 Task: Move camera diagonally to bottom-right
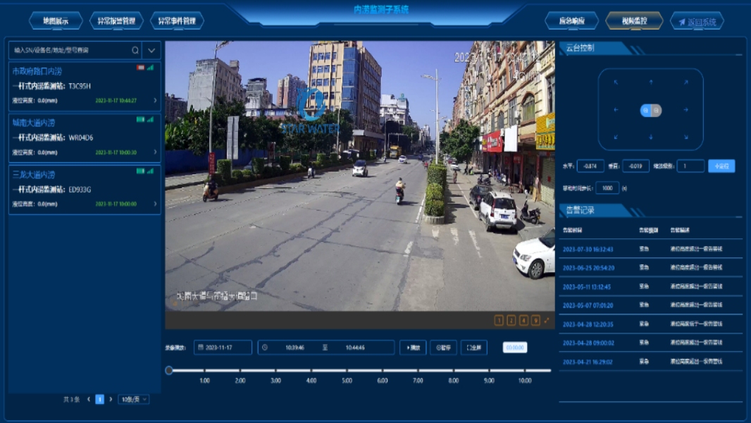point(685,137)
